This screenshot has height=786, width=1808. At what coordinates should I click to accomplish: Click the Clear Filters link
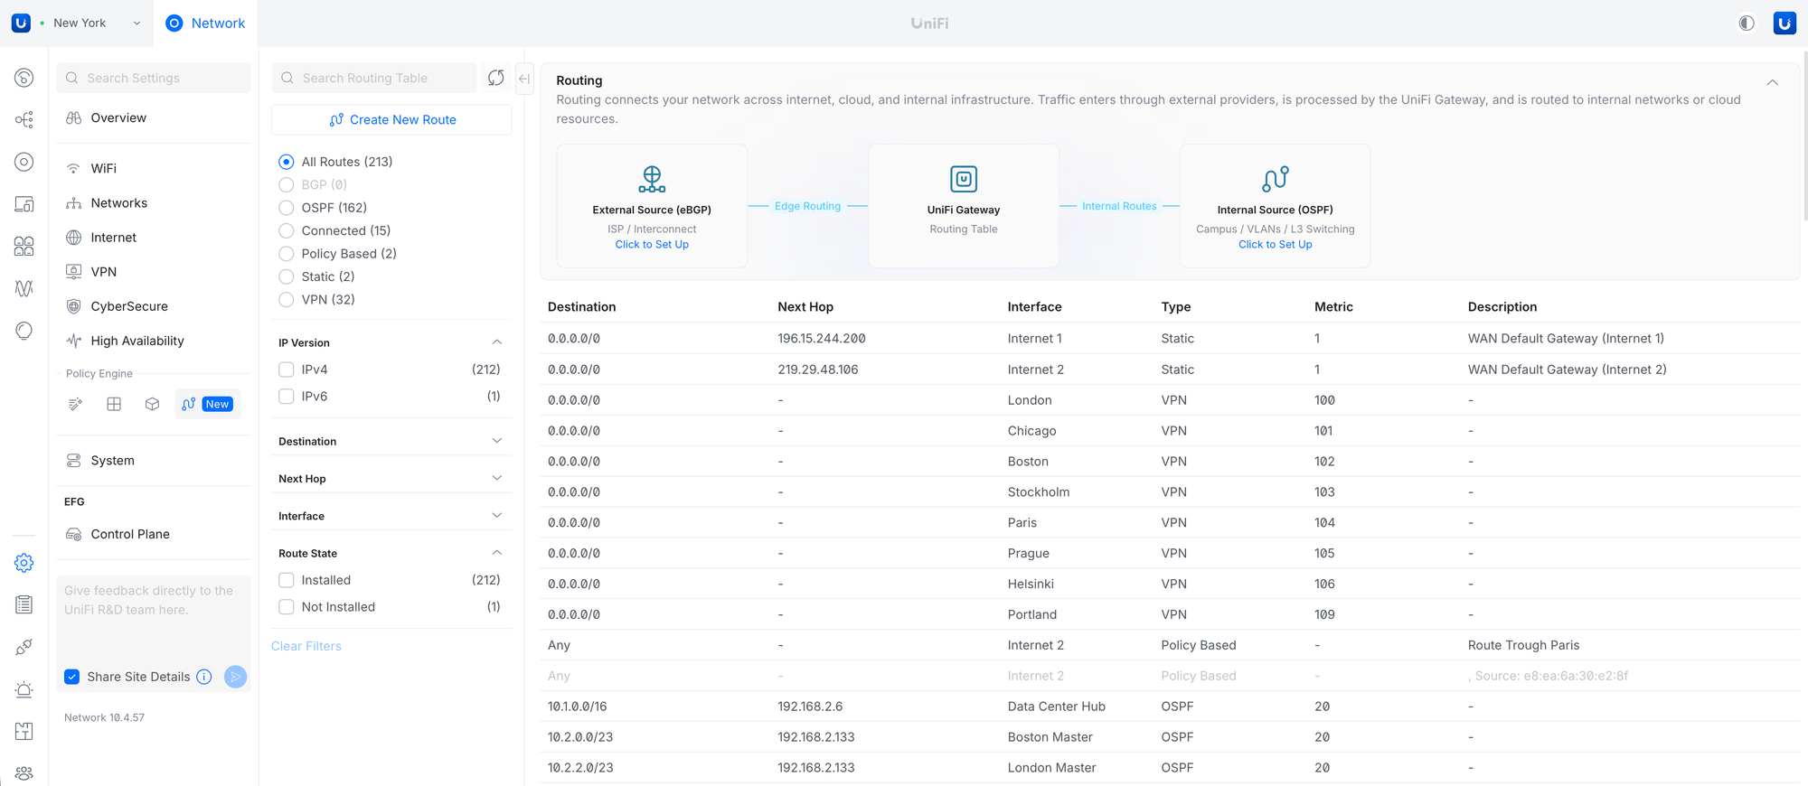click(306, 646)
